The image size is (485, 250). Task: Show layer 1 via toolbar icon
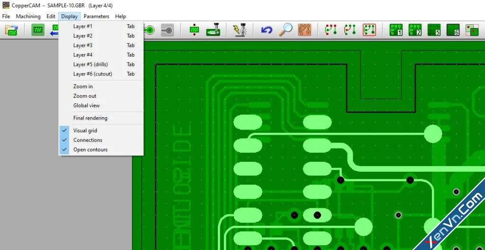[396, 30]
